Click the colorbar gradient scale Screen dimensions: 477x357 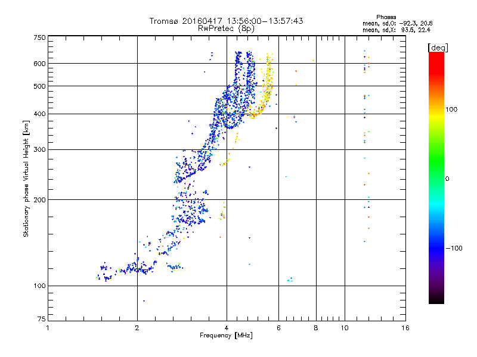click(436, 177)
